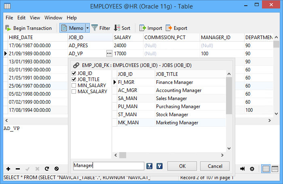The height and width of the screenshot is (184, 283).
Task: Click the Begin Transaction icon
Action: (8, 28)
